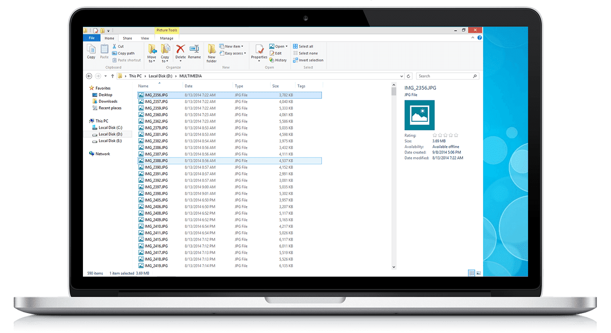Click the magnifier icon in the Search box
Screen dimensions: 611x333
click(x=474, y=76)
